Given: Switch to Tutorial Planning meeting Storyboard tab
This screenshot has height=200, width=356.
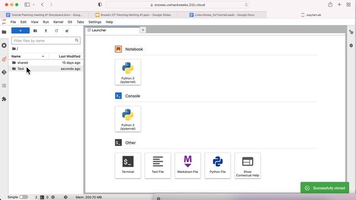Looking at the screenshot, I should click(44, 15).
